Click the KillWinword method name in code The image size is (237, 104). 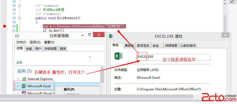pos(67,18)
